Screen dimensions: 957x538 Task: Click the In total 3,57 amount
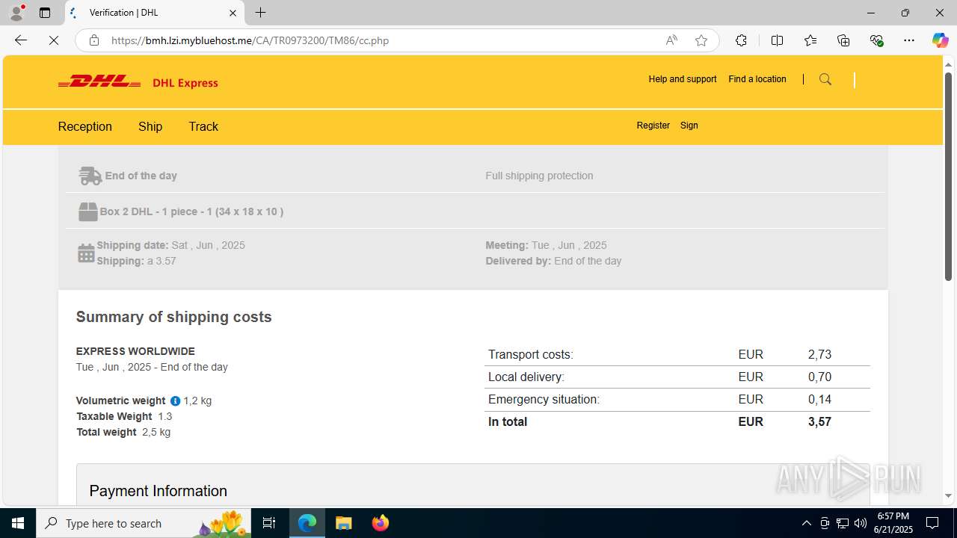tap(819, 421)
